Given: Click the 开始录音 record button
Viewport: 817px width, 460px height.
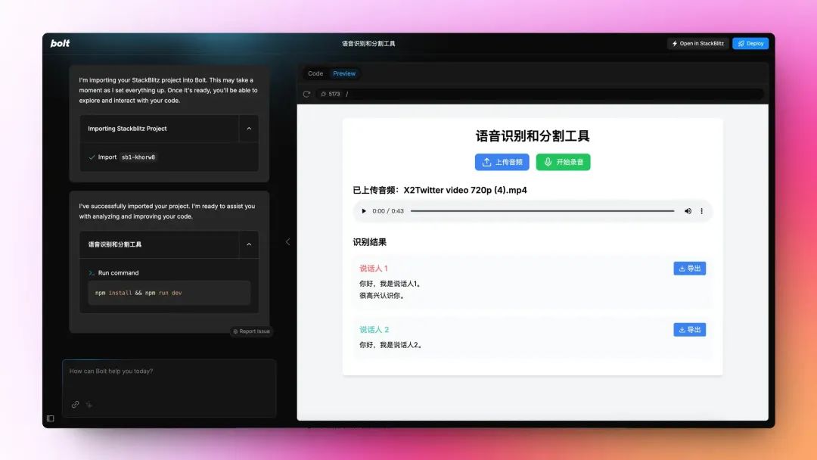Looking at the screenshot, I should point(564,162).
